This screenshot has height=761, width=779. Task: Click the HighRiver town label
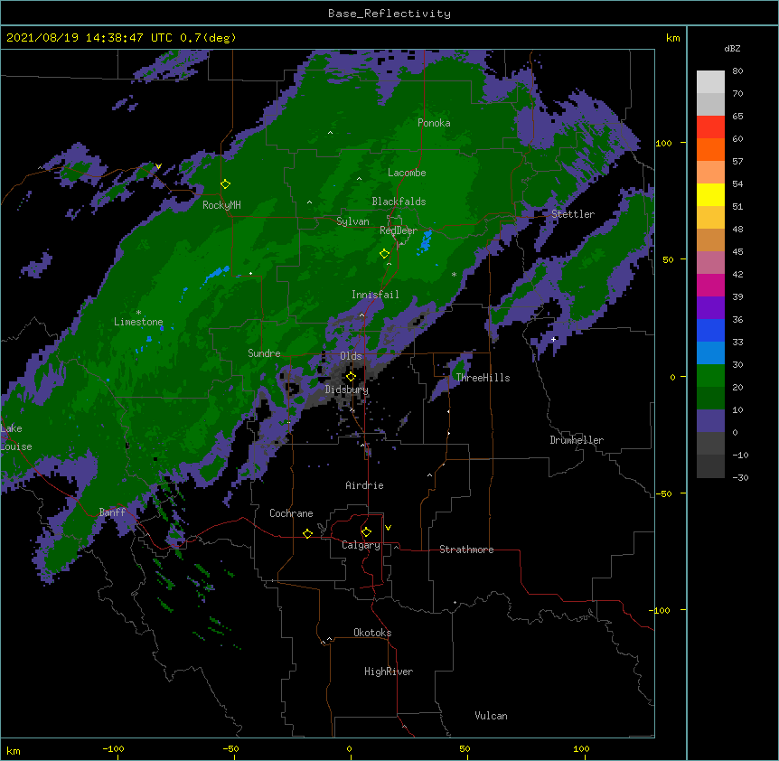(389, 672)
